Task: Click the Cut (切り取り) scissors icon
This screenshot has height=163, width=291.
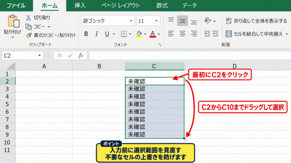Action: (28, 18)
